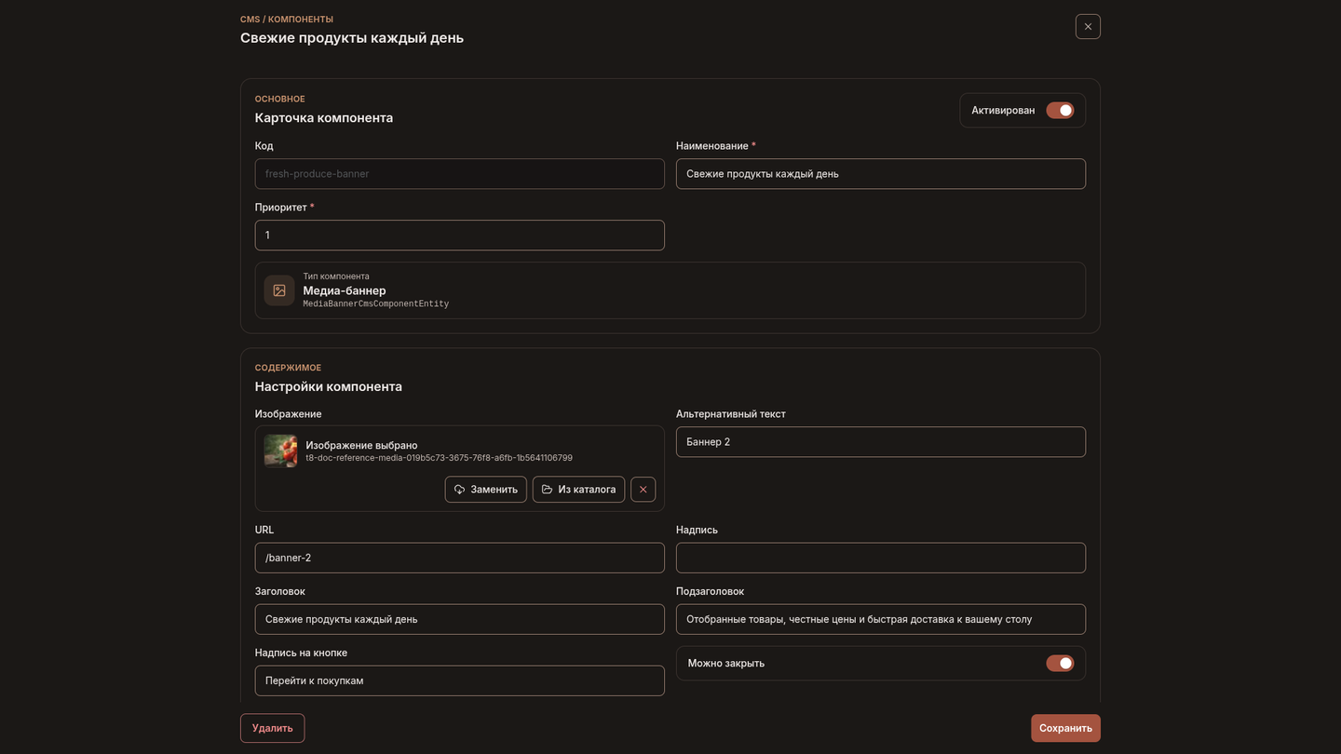Edit the Альтернативный текст field
1341x754 pixels.
[881, 442]
